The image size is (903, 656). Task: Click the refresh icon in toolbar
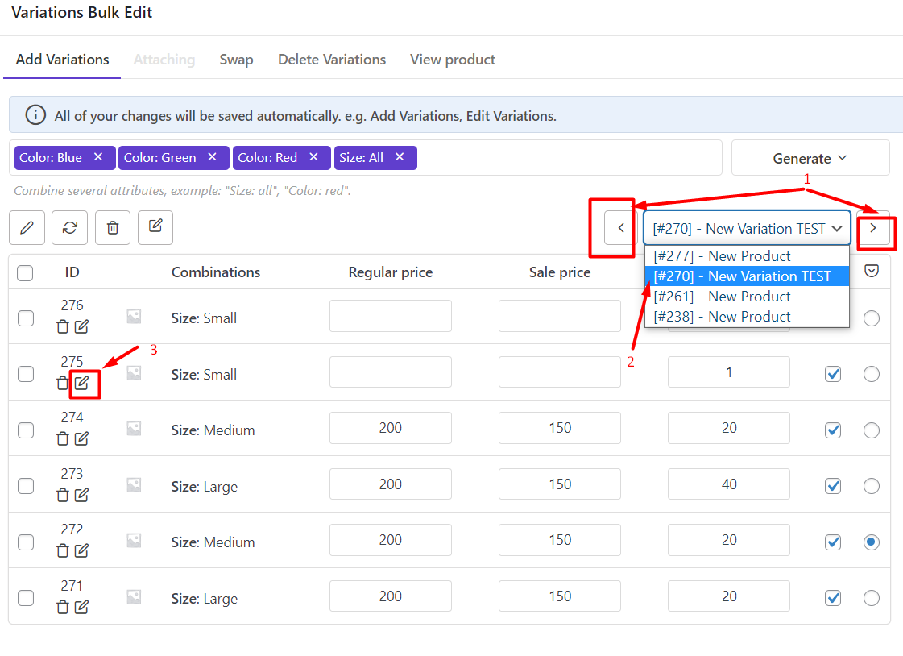[69, 228]
